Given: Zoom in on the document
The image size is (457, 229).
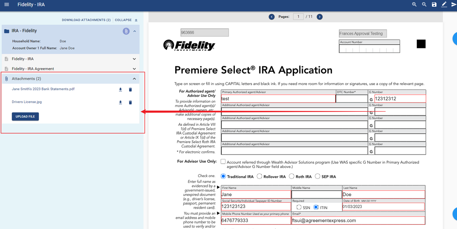Looking at the screenshot, I should (x=414, y=4).
